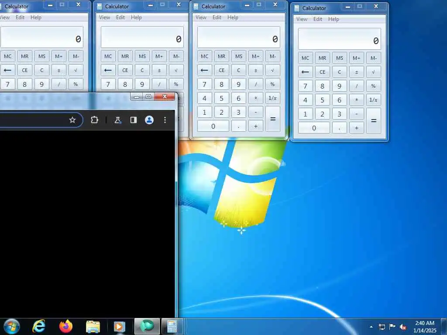Click title icon of second Calculator from left

(x=100, y=6)
